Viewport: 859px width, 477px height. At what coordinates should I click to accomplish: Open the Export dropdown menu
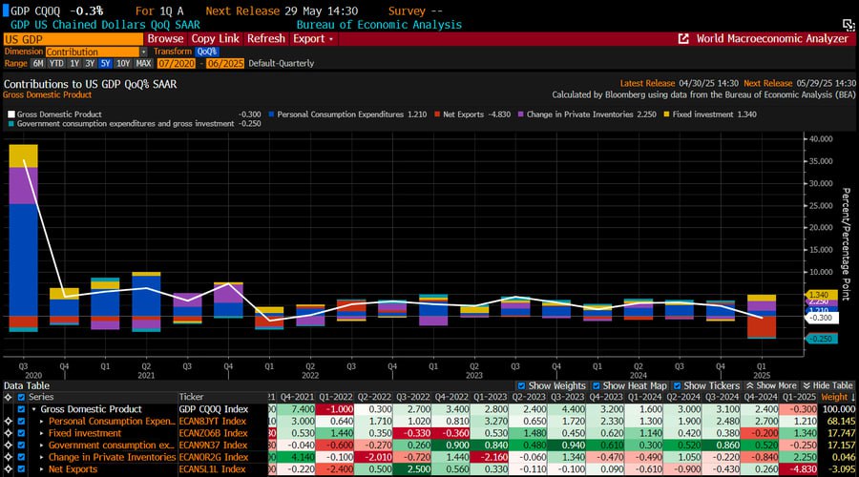coord(313,39)
